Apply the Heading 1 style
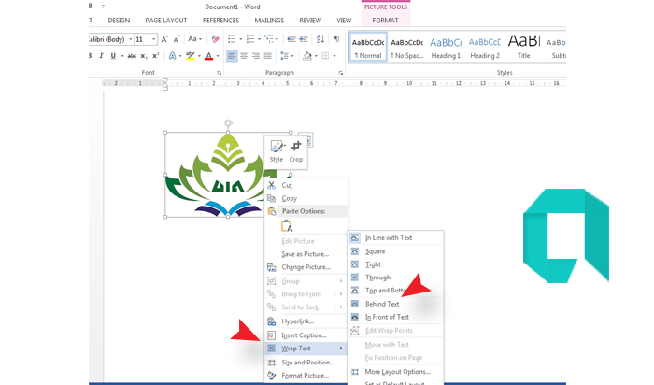The height and width of the screenshot is (385, 654). coord(446,48)
